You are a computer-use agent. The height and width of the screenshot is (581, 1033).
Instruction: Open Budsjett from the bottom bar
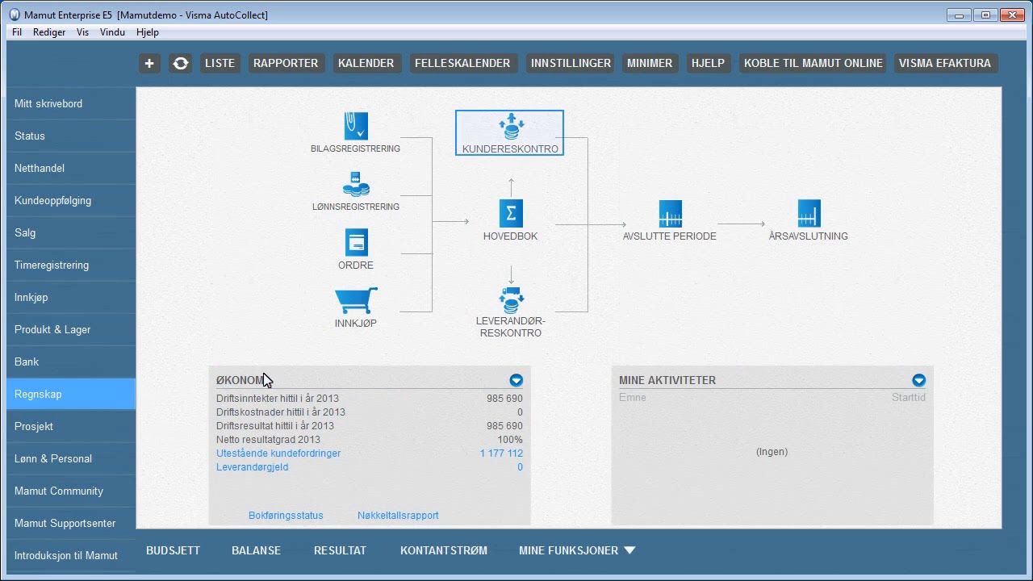point(173,550)
